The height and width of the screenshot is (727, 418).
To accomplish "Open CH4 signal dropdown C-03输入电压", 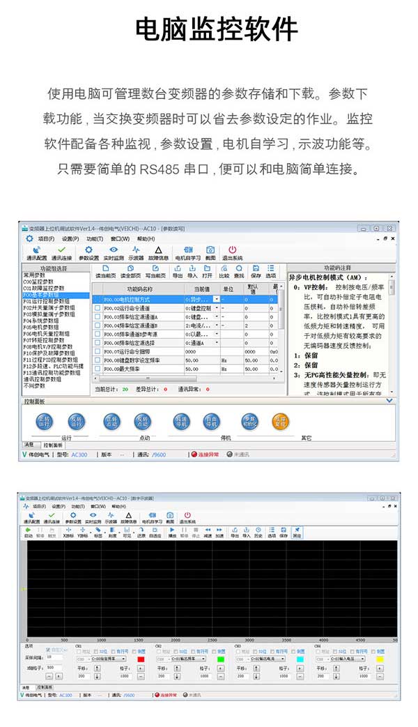I will [347, 659].
